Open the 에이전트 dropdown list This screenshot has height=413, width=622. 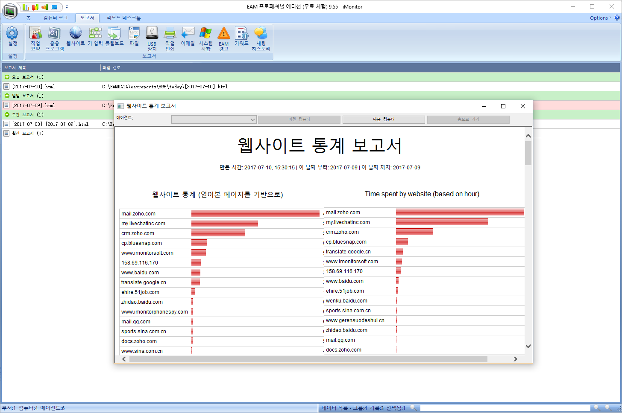click(214, 119)
